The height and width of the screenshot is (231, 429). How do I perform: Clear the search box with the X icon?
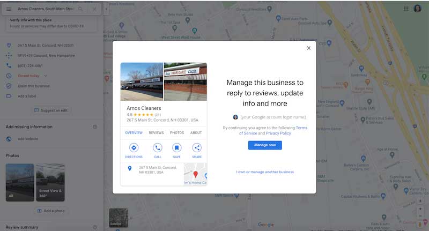pyautogui.click(x=94, y=9)
